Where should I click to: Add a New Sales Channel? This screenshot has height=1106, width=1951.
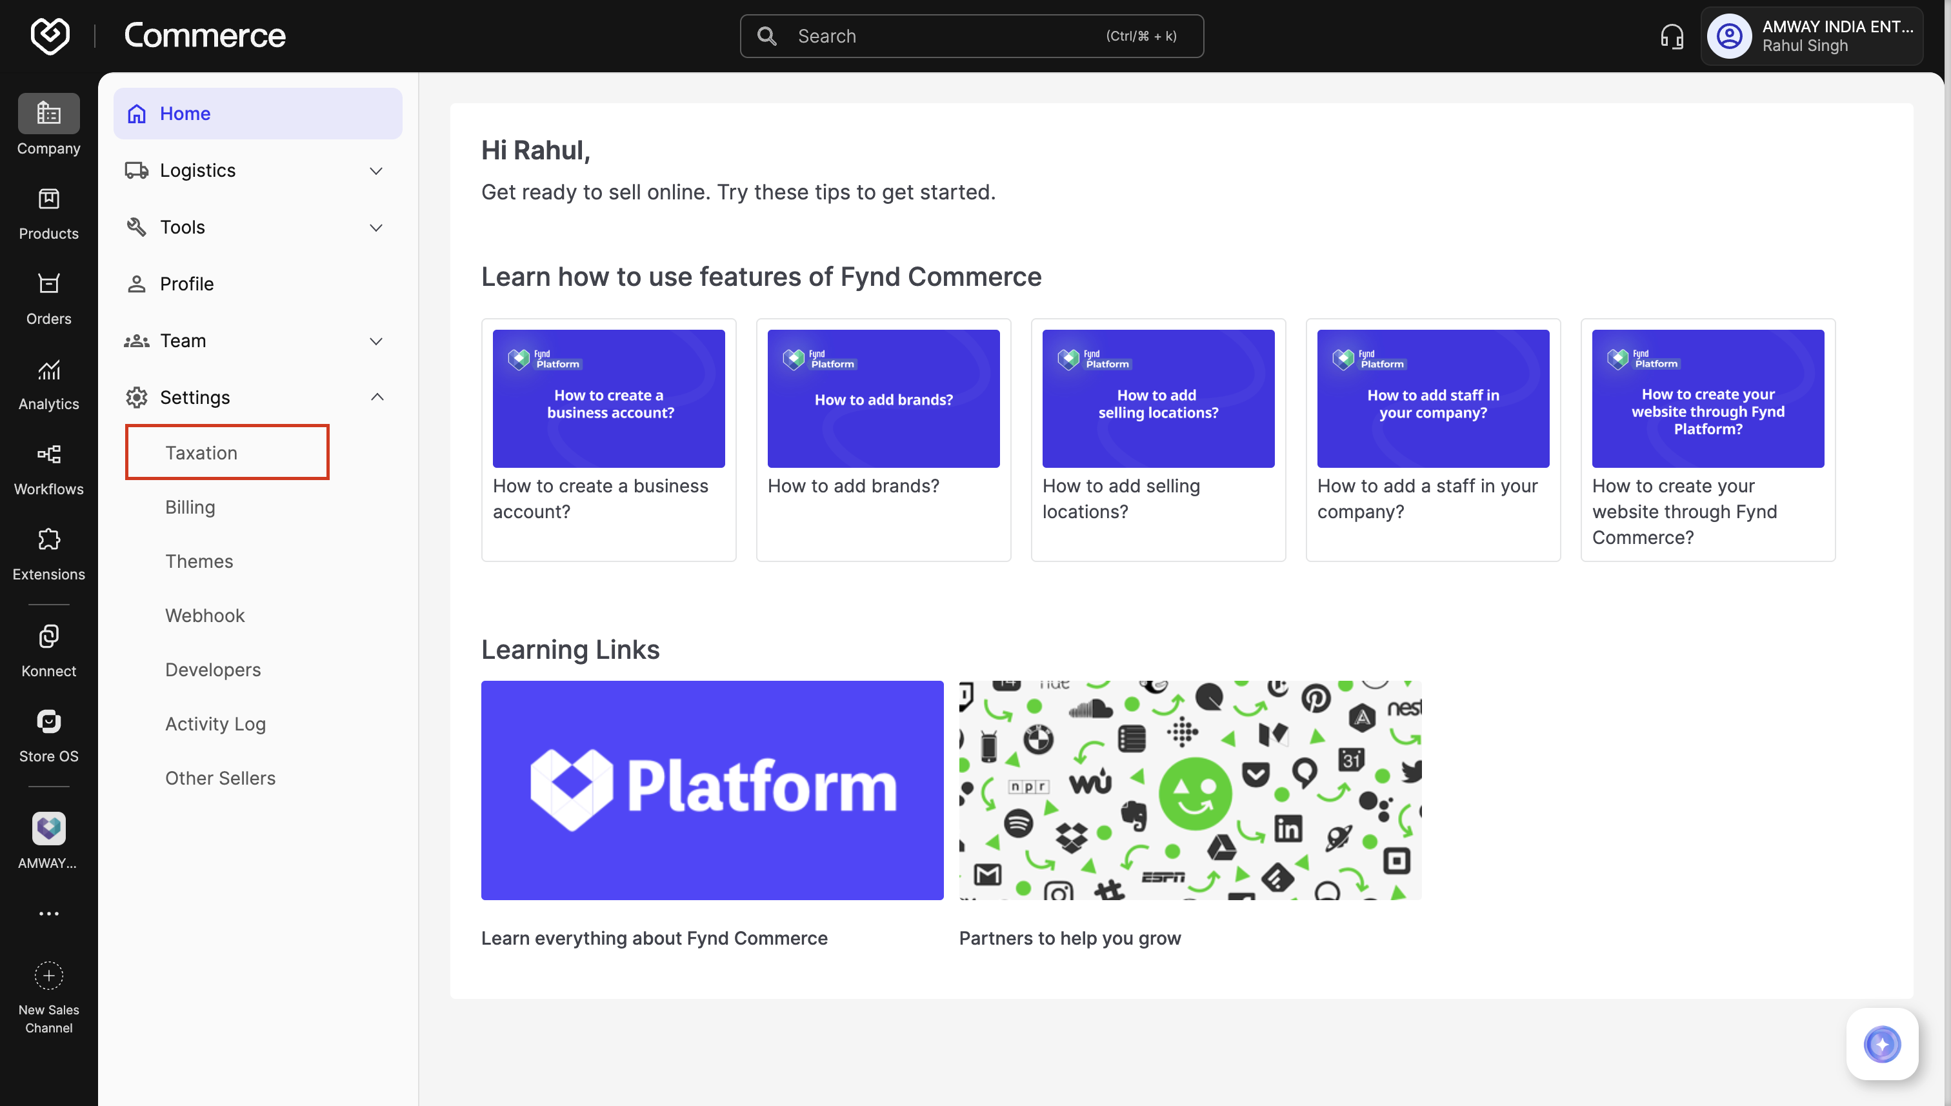48,996
